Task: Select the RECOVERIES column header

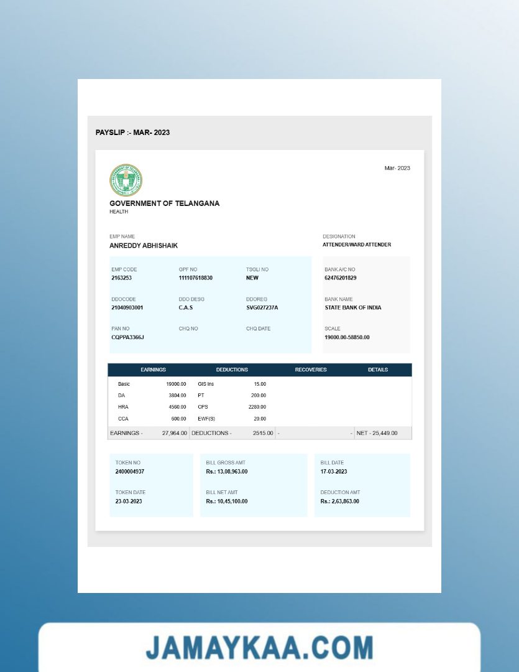Action: click(x=311, y=370)
